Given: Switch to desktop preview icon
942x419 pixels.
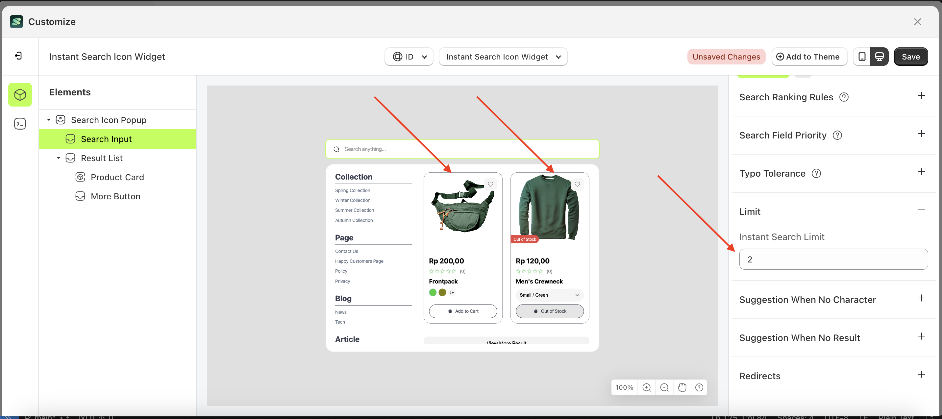Looking at the screenshot, I should 879,57.
